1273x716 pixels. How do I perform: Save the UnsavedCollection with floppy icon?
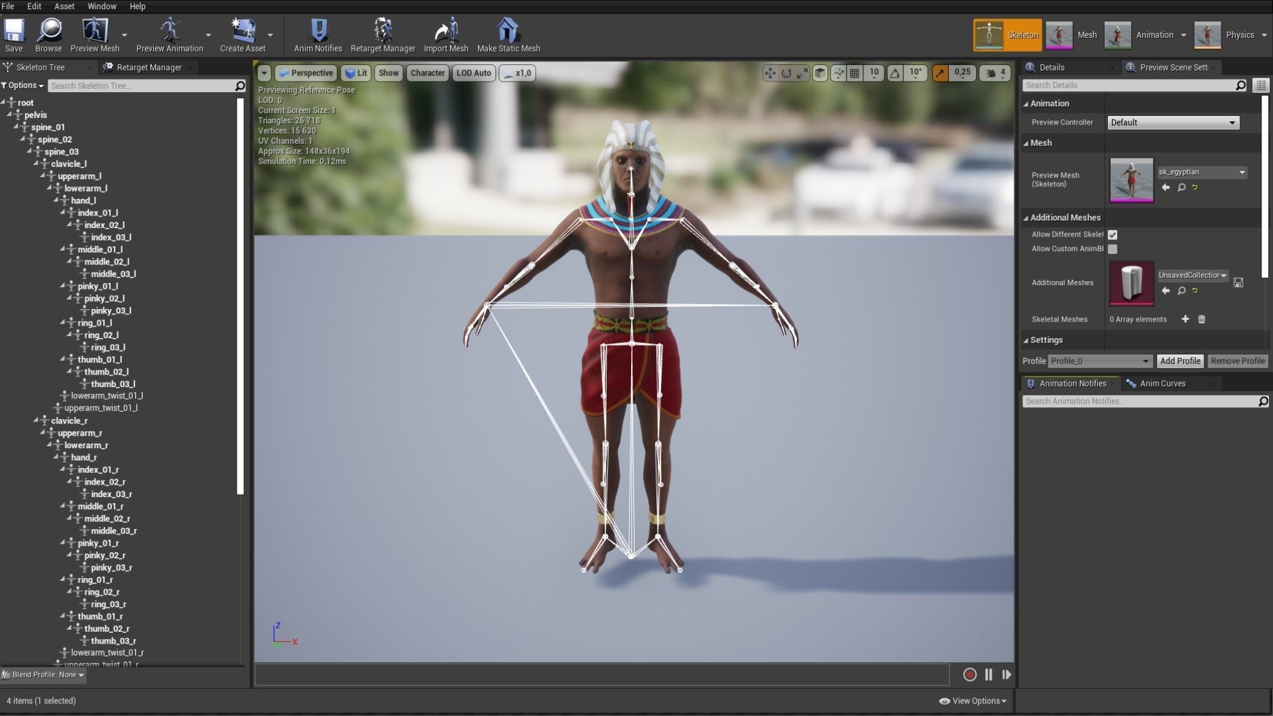[1238, 282]
